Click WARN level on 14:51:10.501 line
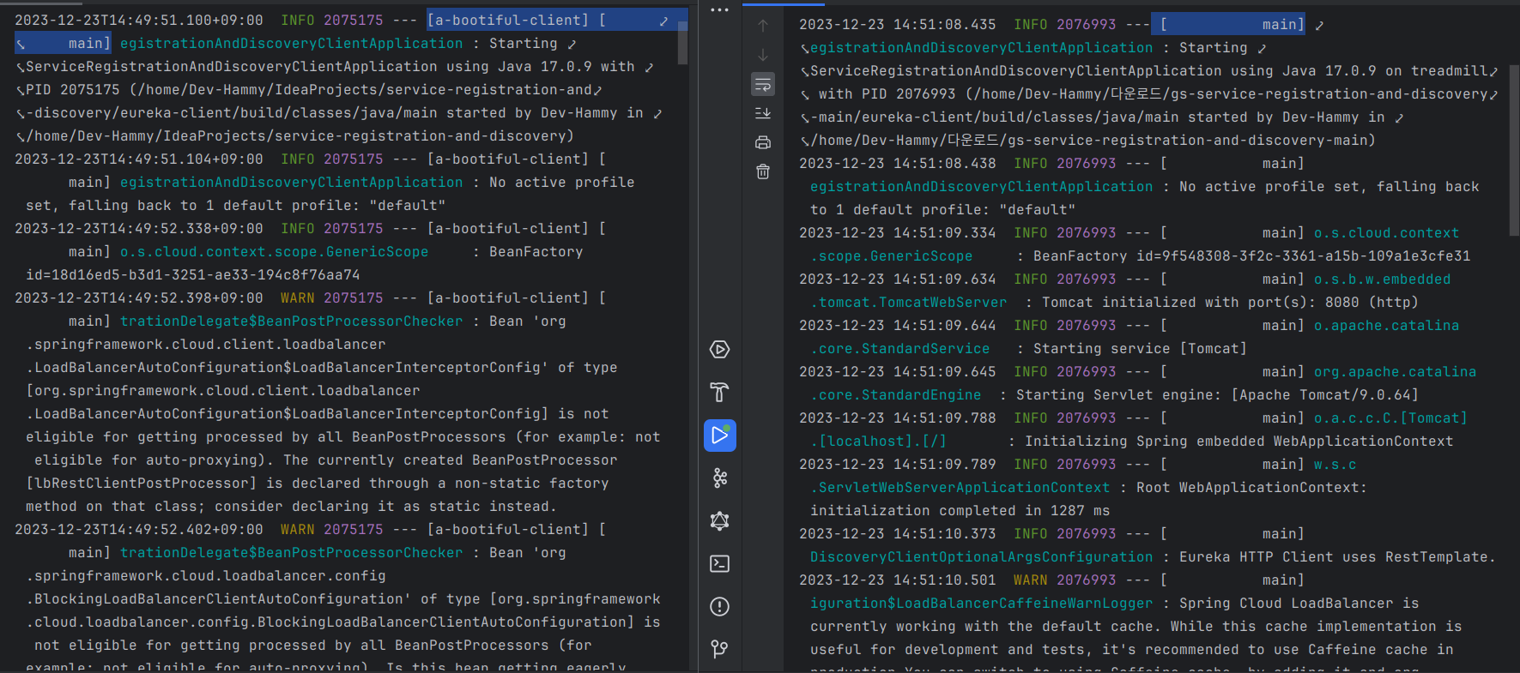The height and width of the screenshot is (673, 1520). (x=1030, y=580)
